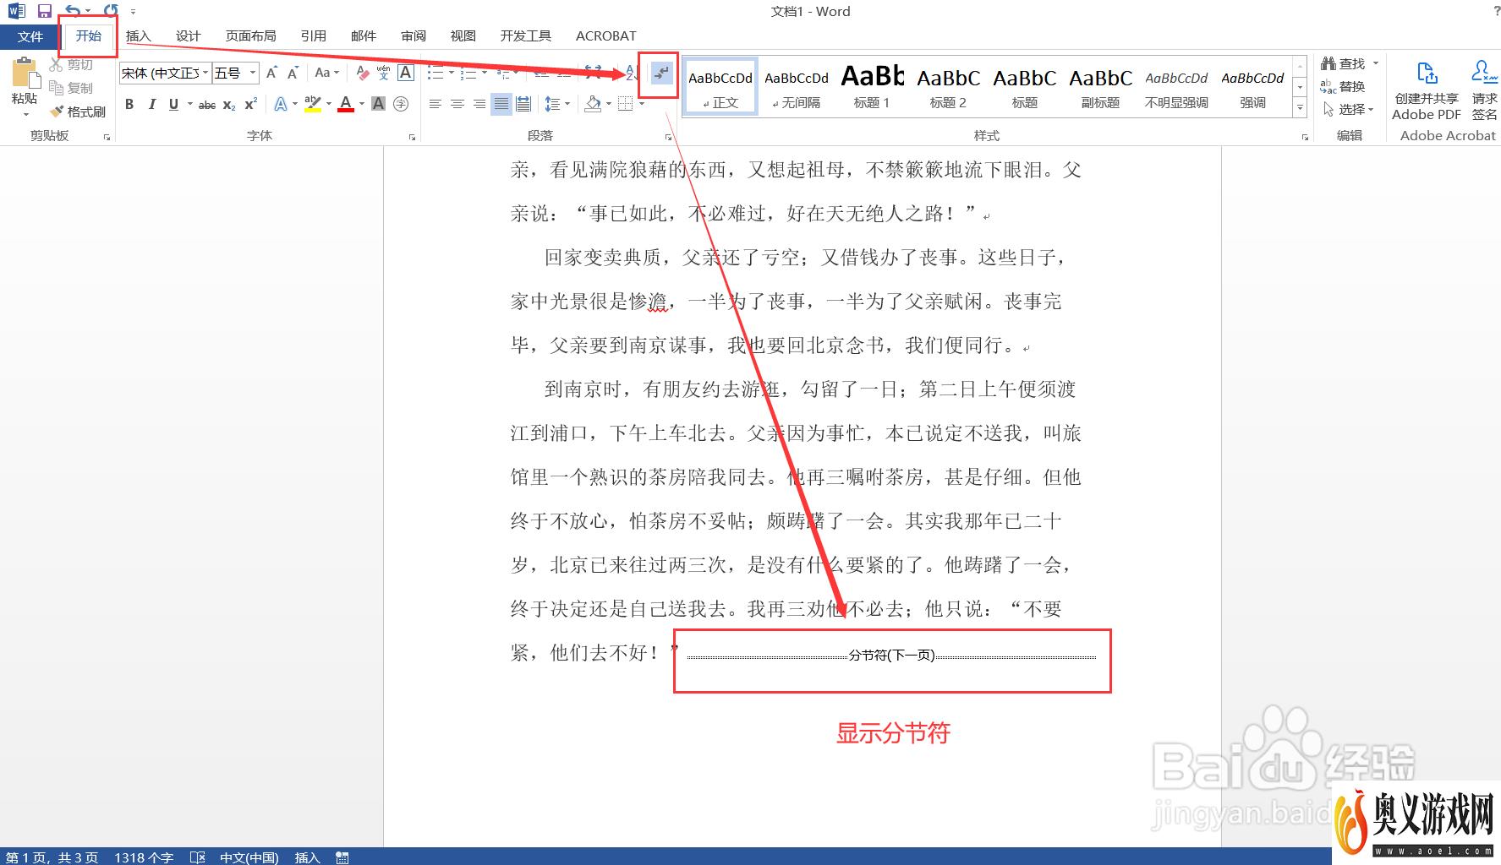
Task: Open the font name dropdown 宋体
Action: tap(205, 73)
